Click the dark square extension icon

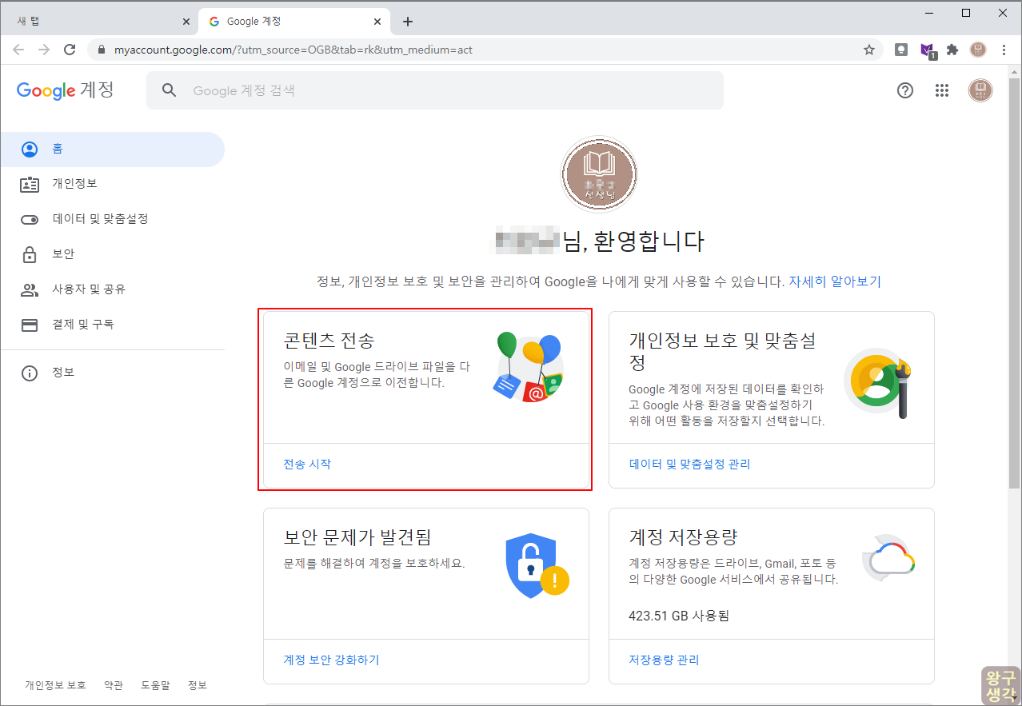tap(901, 50)
